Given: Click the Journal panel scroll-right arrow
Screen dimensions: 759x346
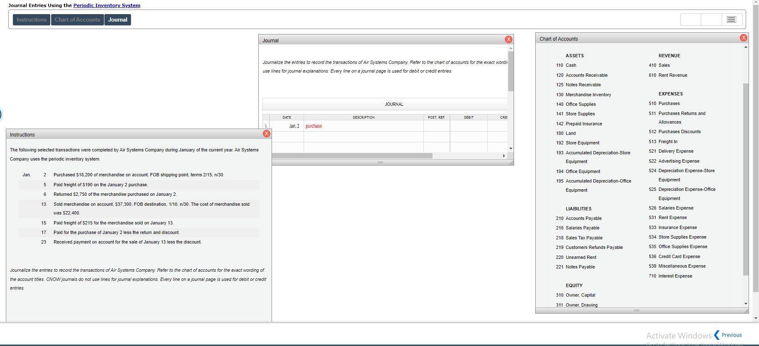Looking at the screenshot, I should [504, 156].
